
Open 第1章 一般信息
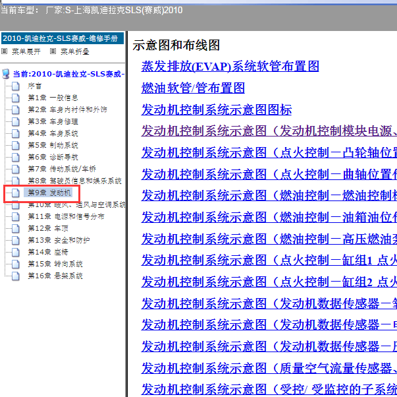point(53,98)
